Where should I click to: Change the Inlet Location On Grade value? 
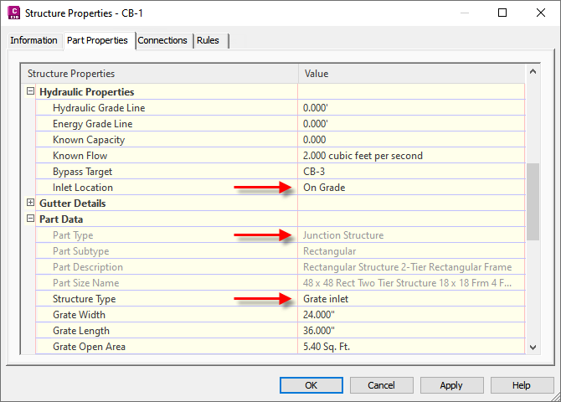pos(411,188)
